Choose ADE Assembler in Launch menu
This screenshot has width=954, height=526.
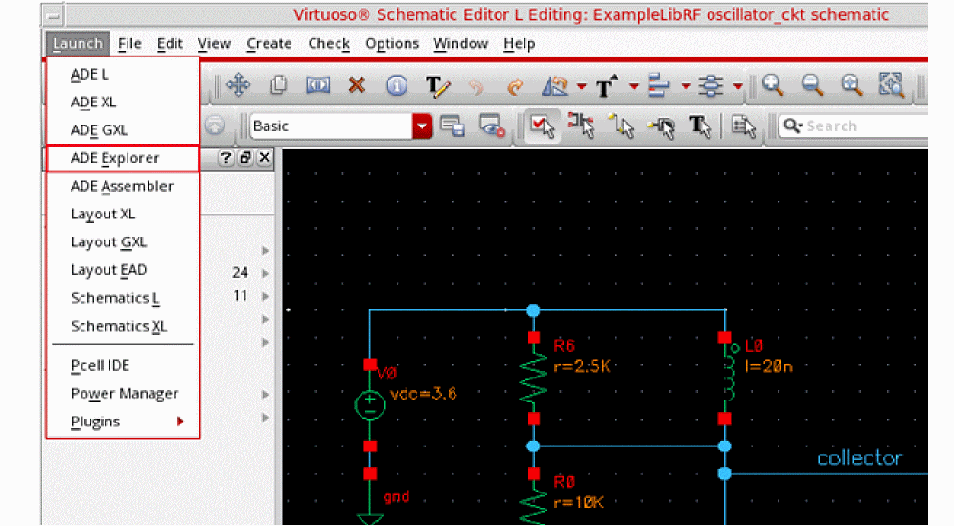(122, 186)
